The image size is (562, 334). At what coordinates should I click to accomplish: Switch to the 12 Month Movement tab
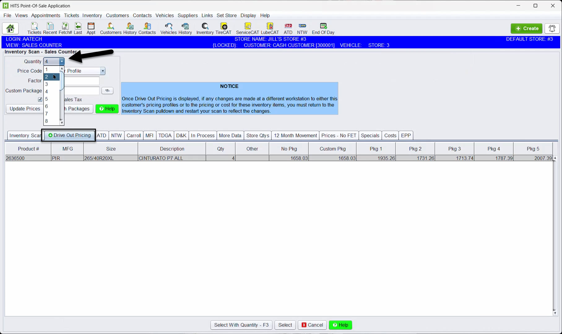295,135
